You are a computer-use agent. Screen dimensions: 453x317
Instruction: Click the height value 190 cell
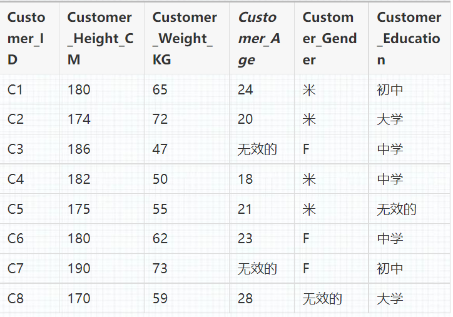79,269
